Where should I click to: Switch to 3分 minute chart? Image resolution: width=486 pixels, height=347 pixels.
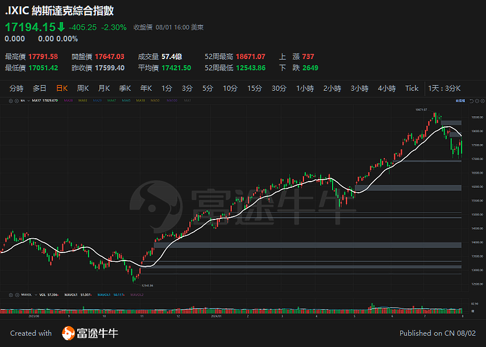tap(187, 88)
